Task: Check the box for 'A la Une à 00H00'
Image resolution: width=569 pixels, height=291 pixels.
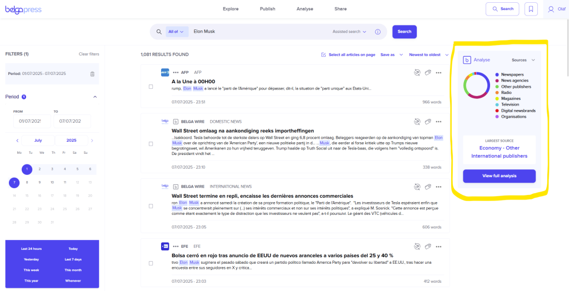Action: (x=151, y=87)
